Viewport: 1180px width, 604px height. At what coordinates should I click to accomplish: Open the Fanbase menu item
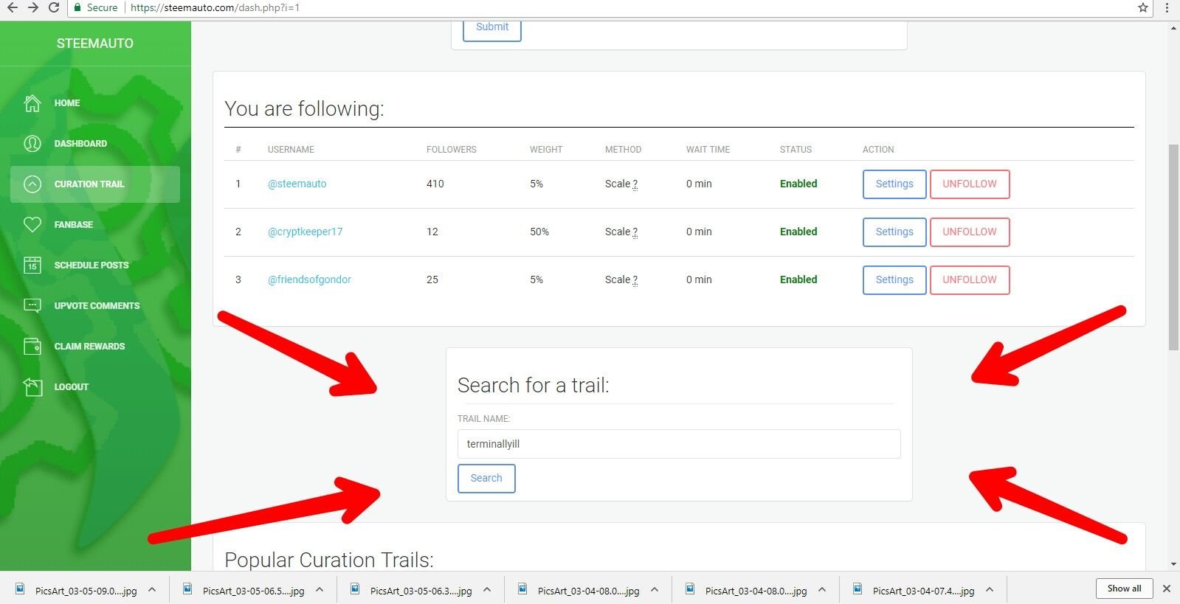(95, 224)
